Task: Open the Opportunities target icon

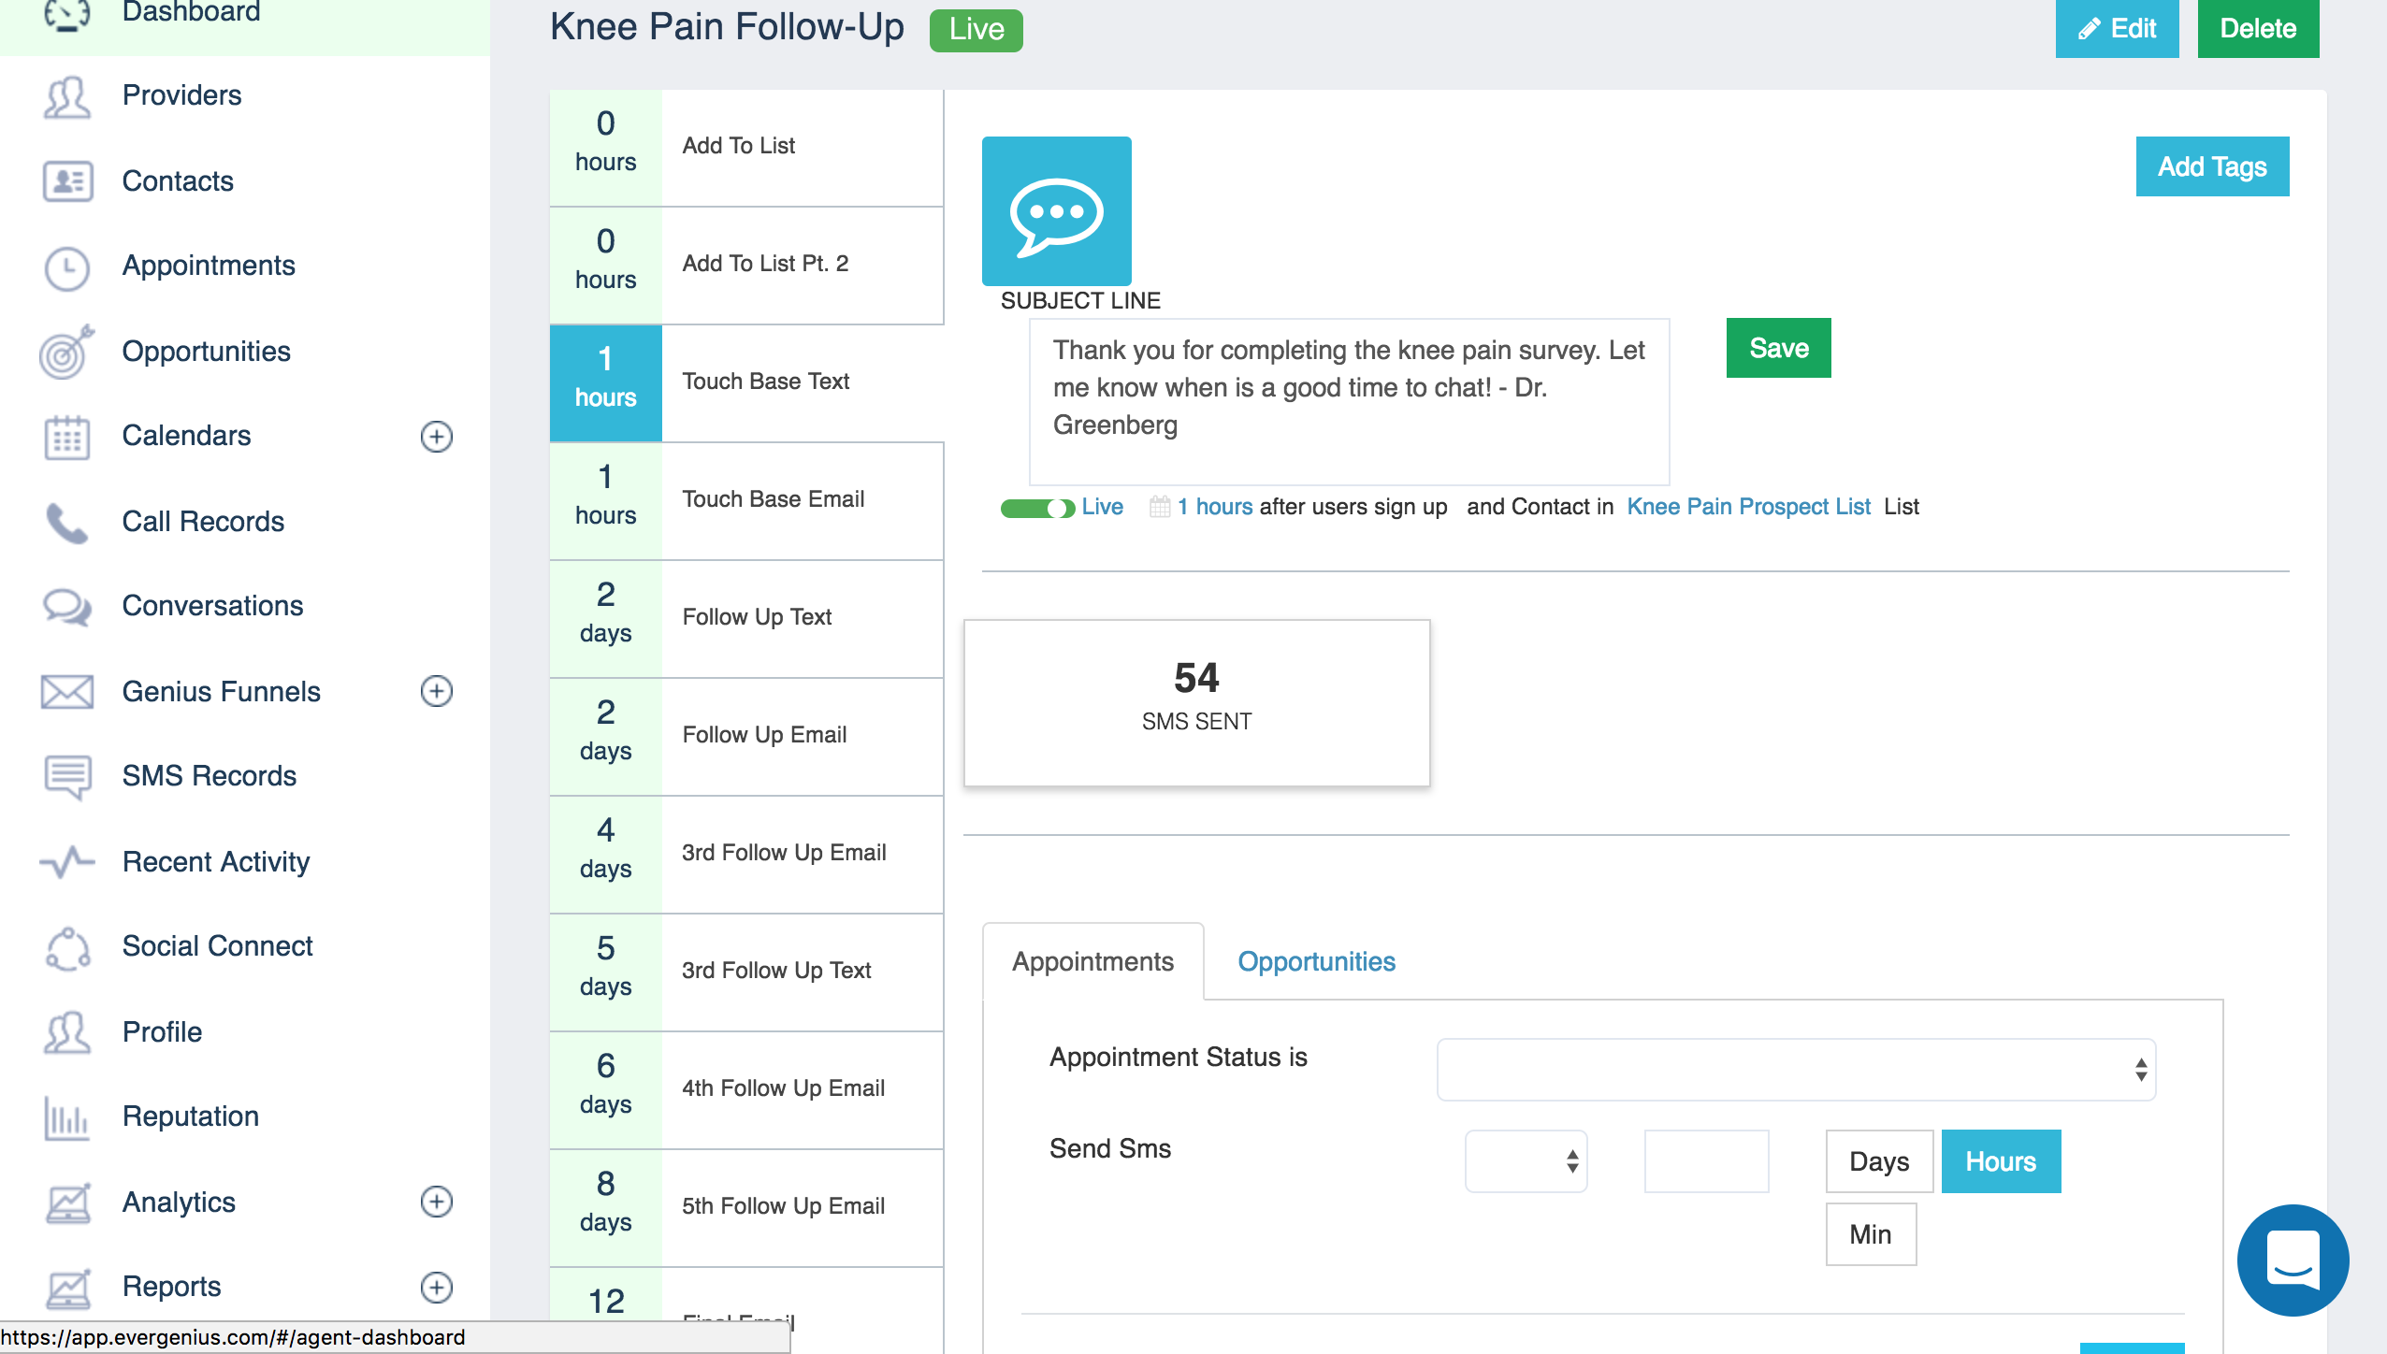Action: pos(66,353)
